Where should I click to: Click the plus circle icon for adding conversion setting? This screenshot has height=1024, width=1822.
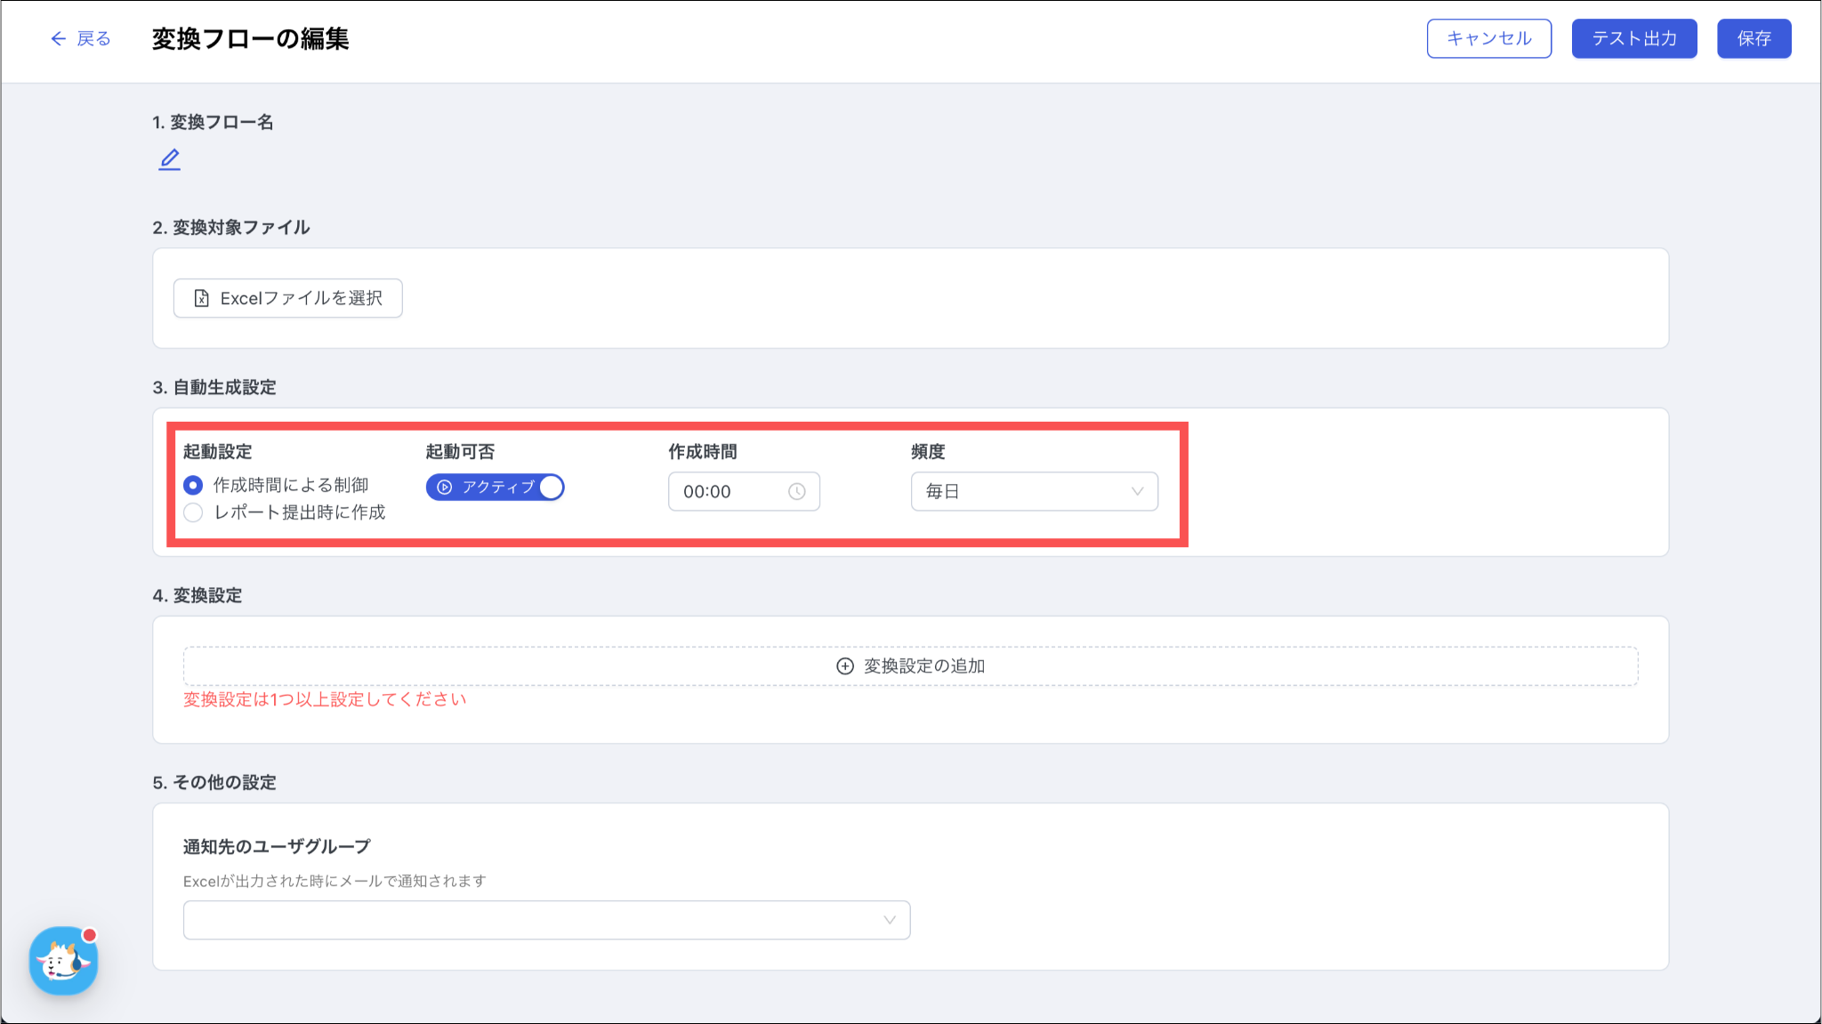point(845,666)
